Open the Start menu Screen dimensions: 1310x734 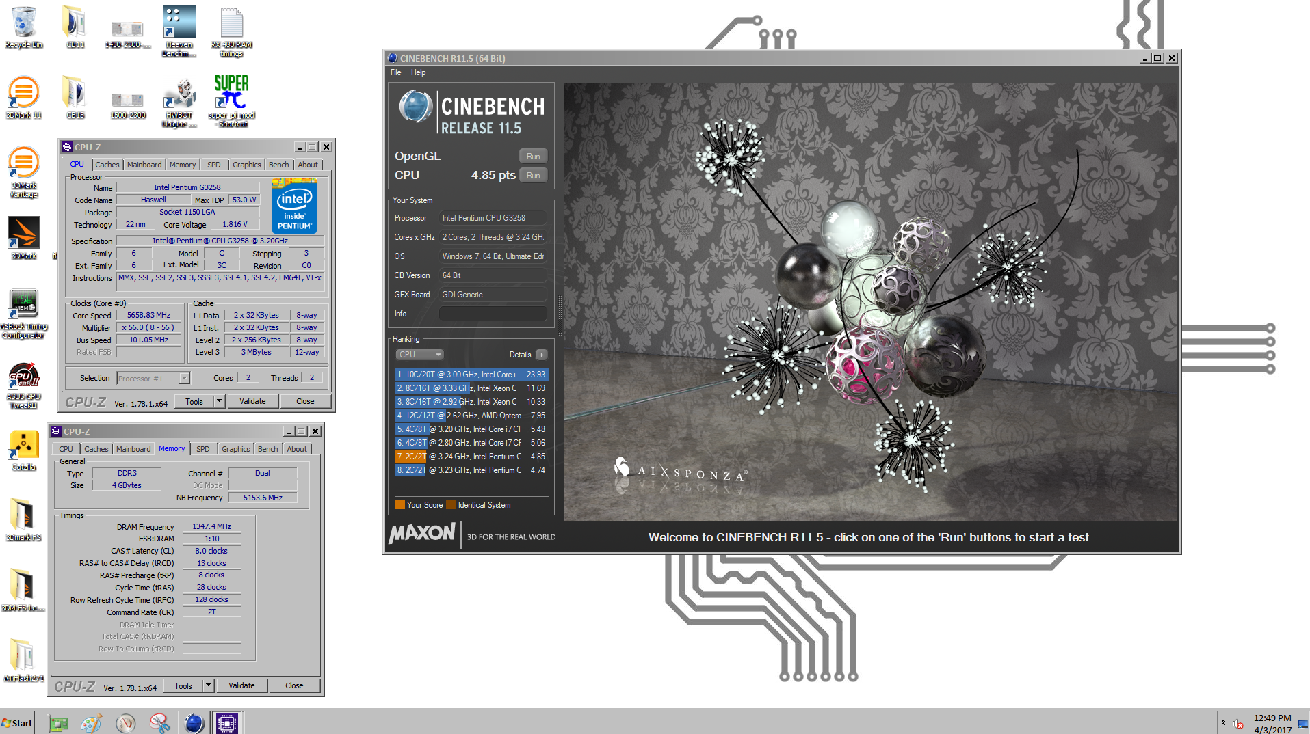17,723
